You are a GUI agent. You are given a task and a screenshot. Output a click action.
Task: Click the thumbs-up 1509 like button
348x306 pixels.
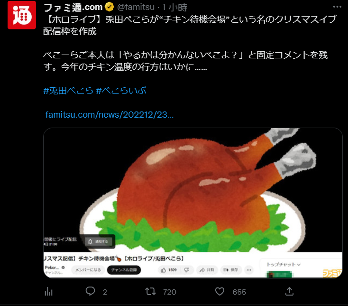click(169, 270)
